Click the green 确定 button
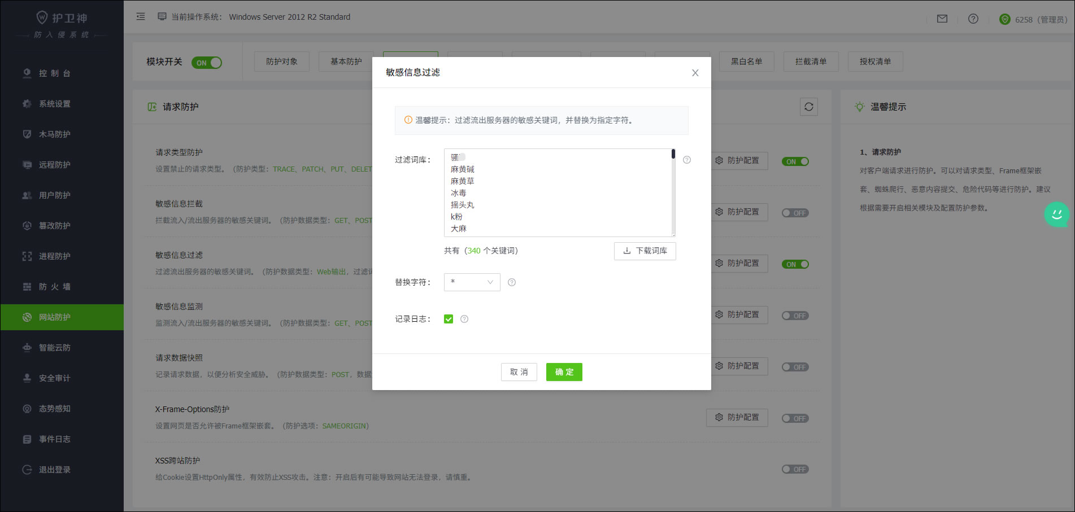 [564, 372]
